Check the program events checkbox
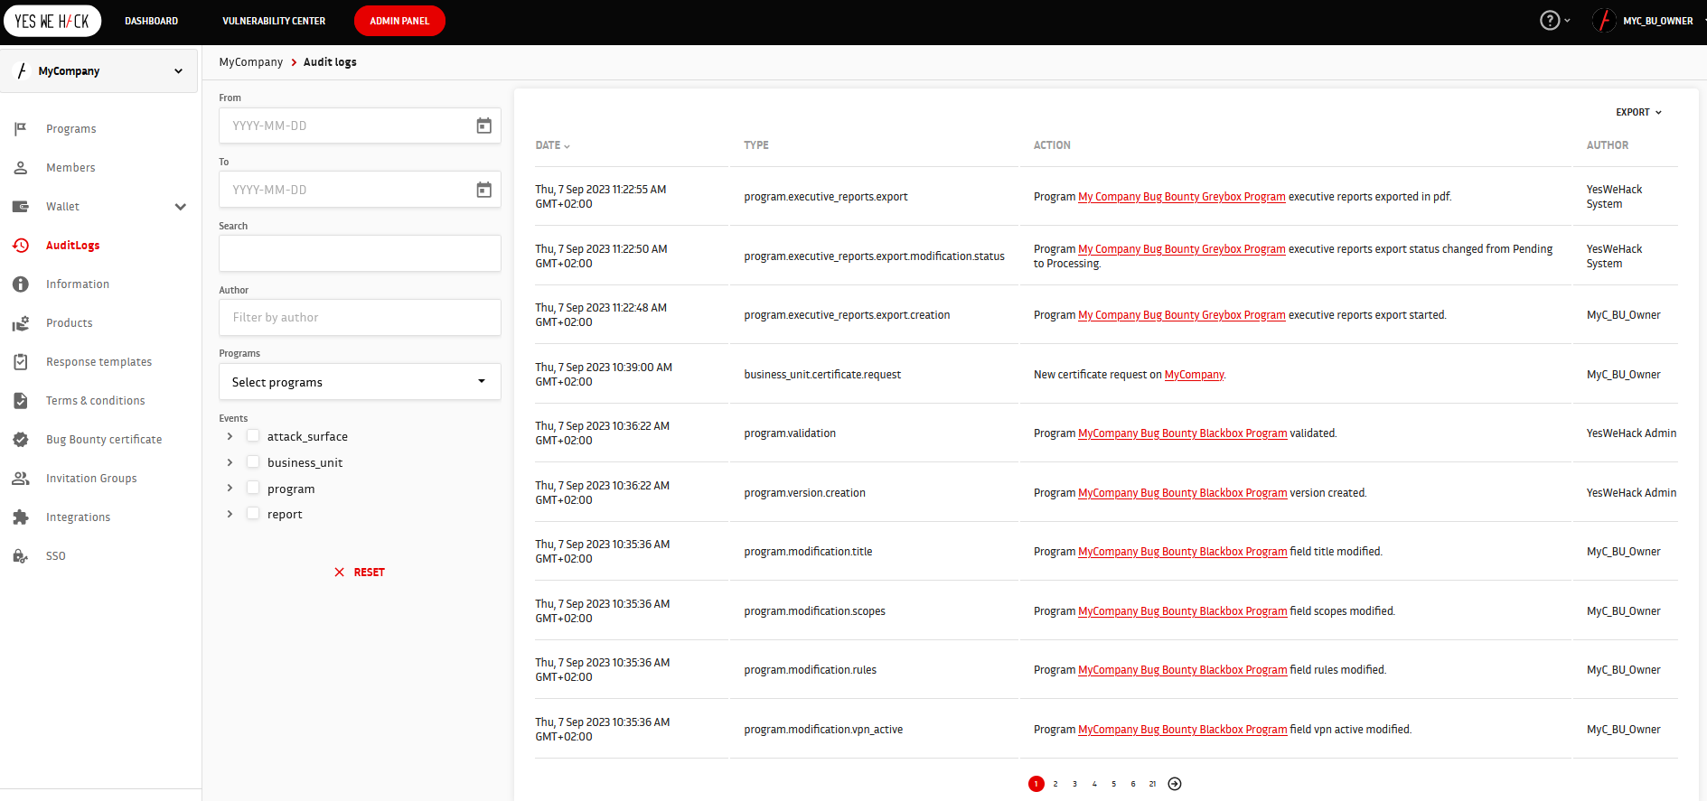Image resolution: width=1707 pixels, height=801 pixels. [x=253, y=489]
